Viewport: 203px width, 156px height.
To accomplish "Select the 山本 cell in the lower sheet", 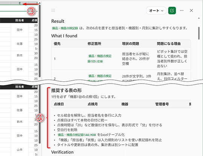I will (x=20, y=150).
